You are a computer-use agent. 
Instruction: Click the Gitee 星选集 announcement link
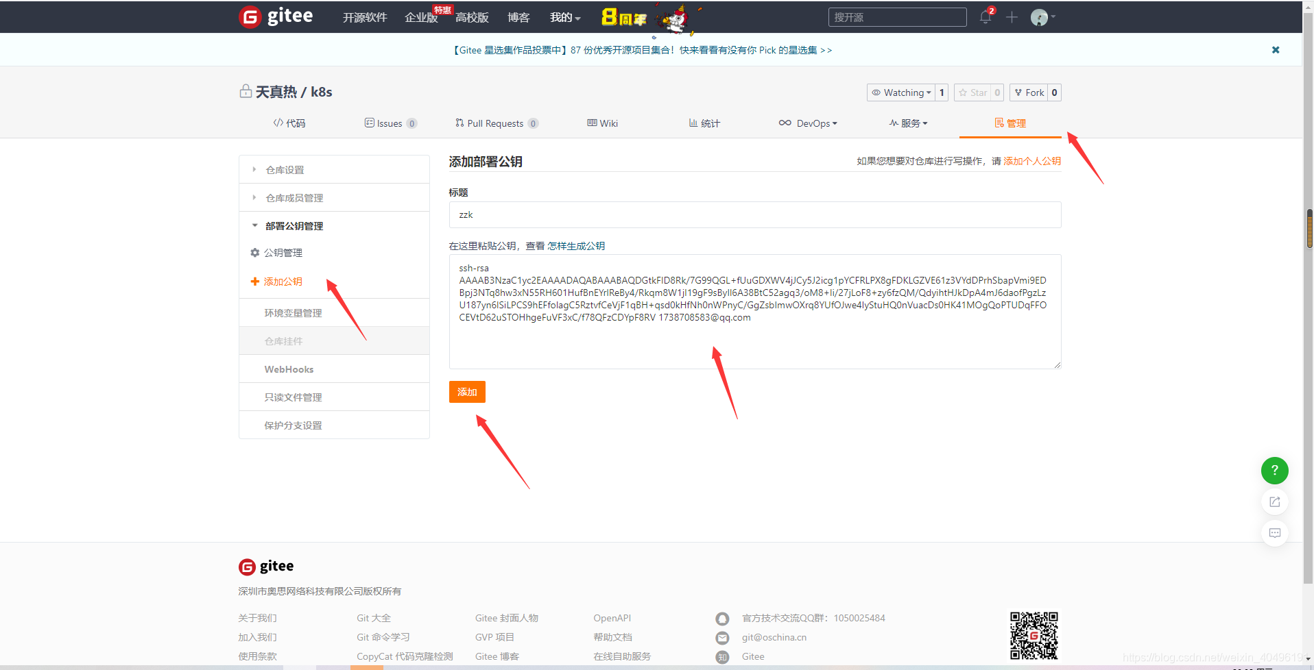(x=642, y=50)
